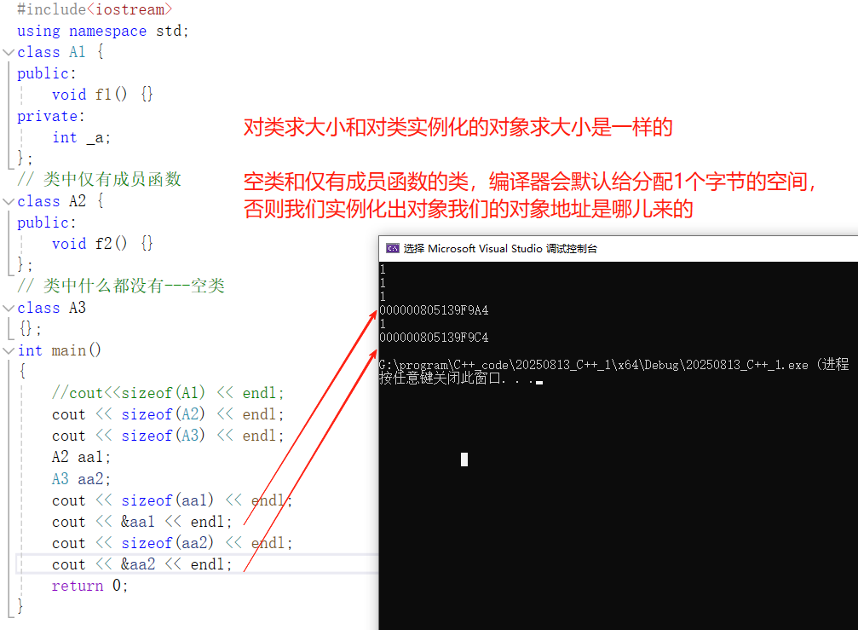
Task: Click the A3 aa2 object declaration
Action: click(x=78, y=478)
